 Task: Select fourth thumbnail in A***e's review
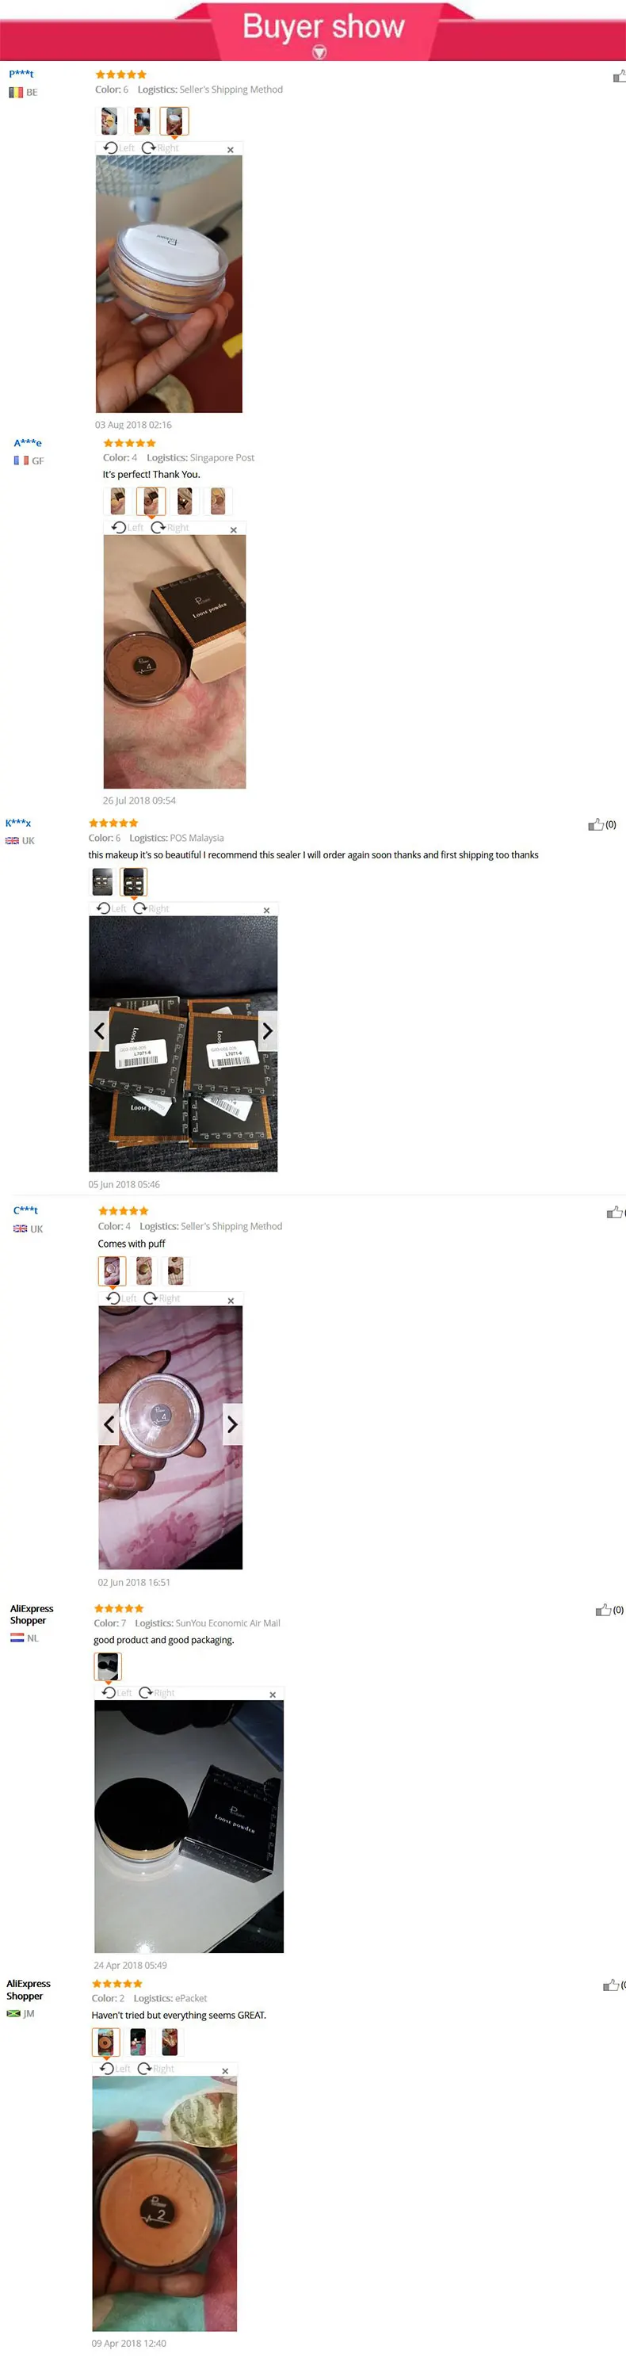(218, 501)
